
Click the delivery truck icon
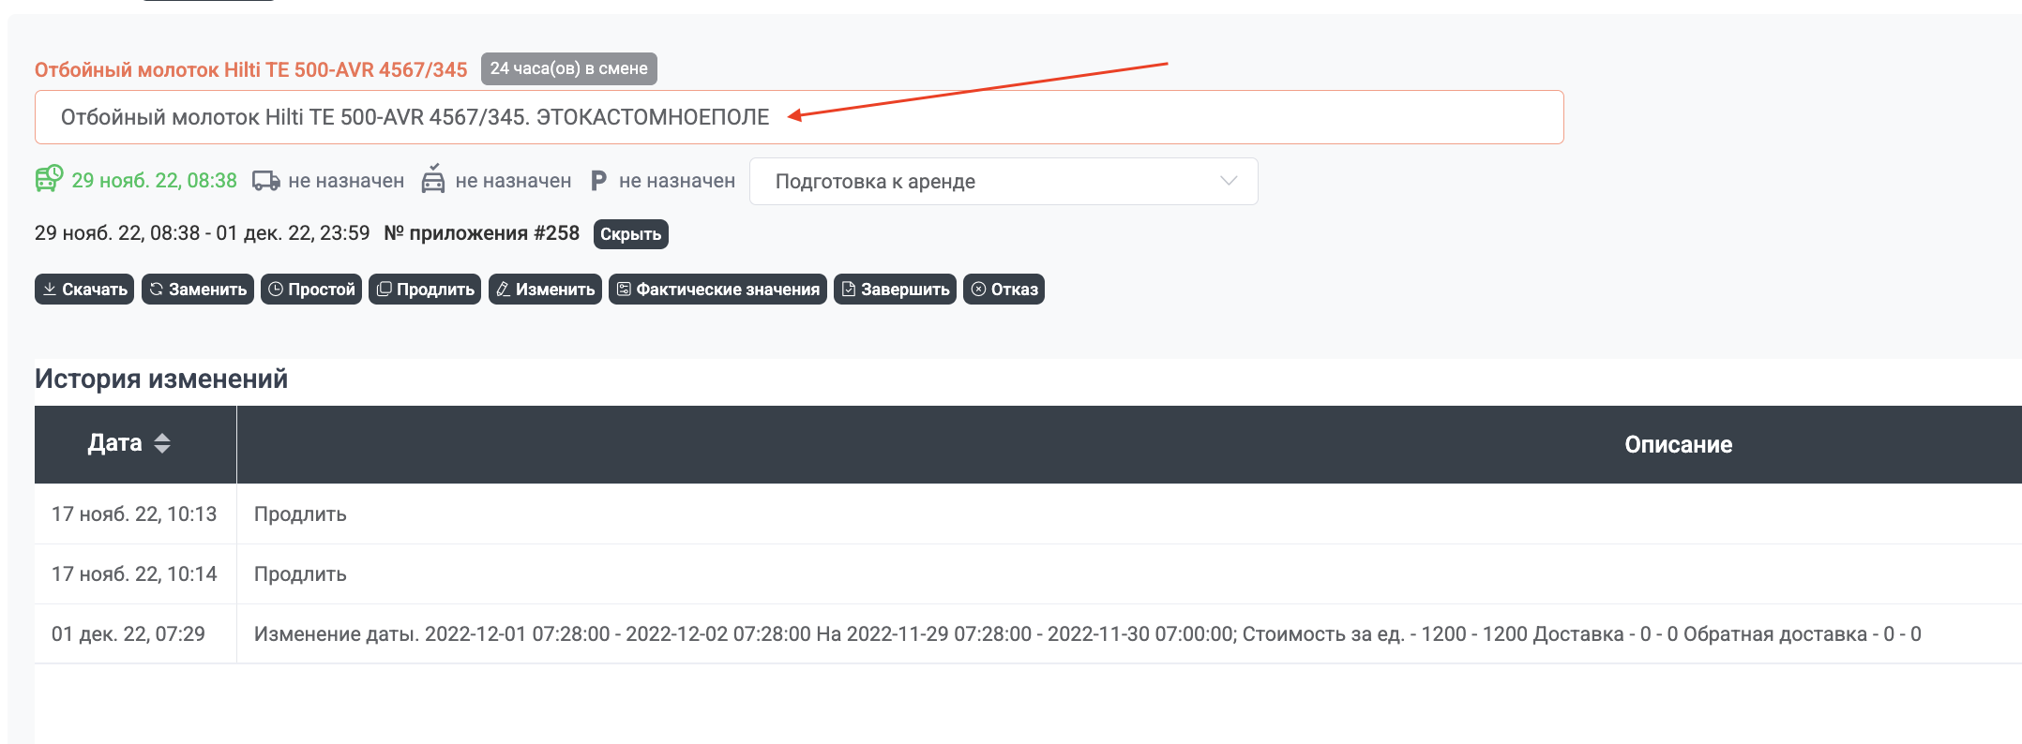(x=266, y=181)
